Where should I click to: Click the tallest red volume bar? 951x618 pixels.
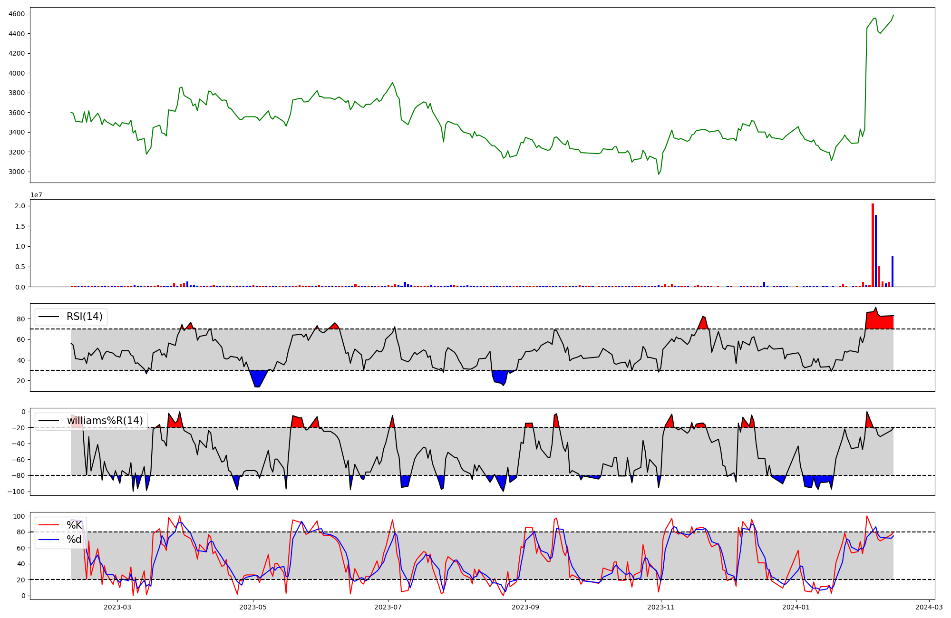point(873,245)
